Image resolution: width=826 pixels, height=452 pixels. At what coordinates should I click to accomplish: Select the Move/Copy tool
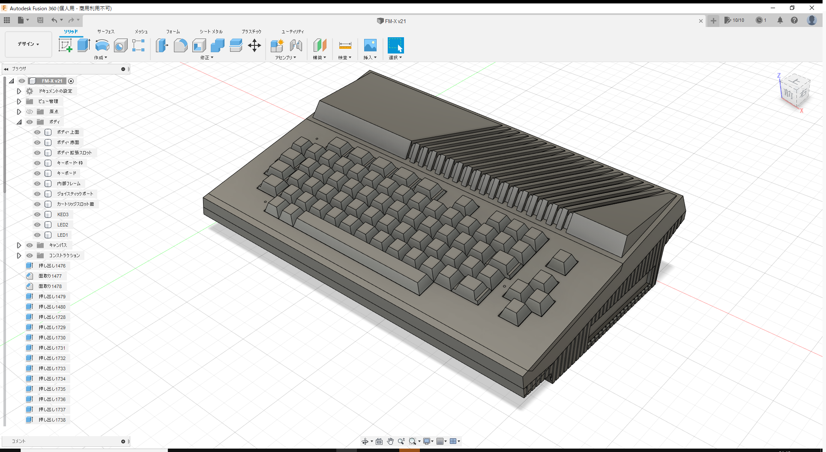254,46
